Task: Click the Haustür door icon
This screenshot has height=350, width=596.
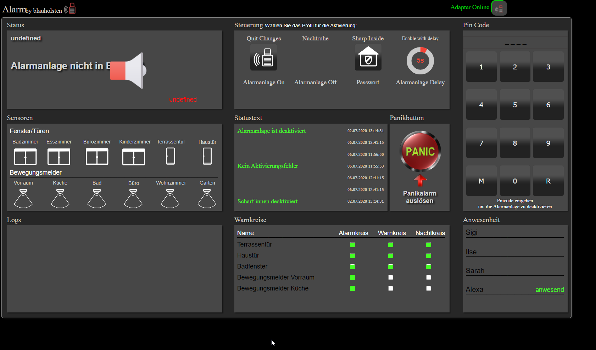Action: point(207,156)
